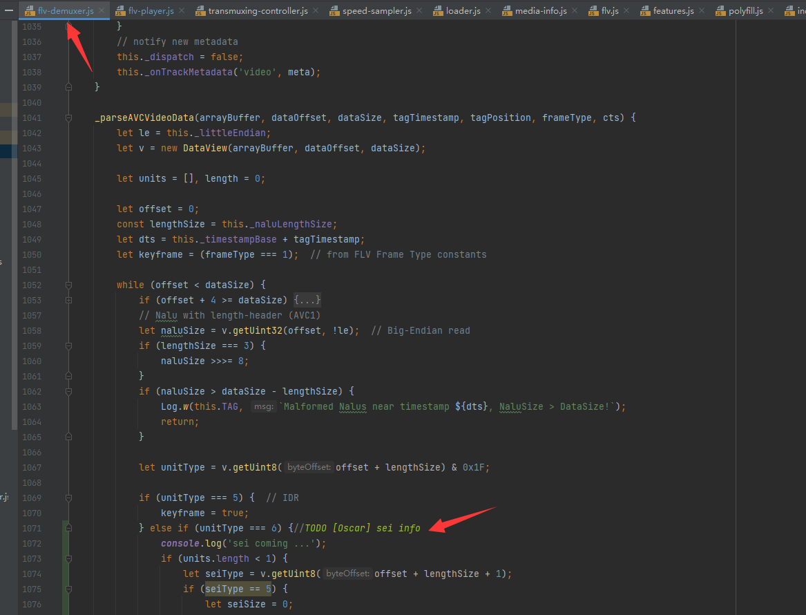Close the transmuxing-controller.js tab

(x=316, y=11)
